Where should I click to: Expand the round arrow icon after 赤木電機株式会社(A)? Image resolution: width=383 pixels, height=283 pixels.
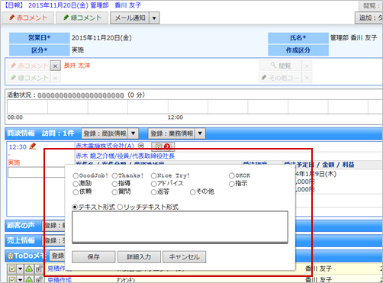click(141, 146)
